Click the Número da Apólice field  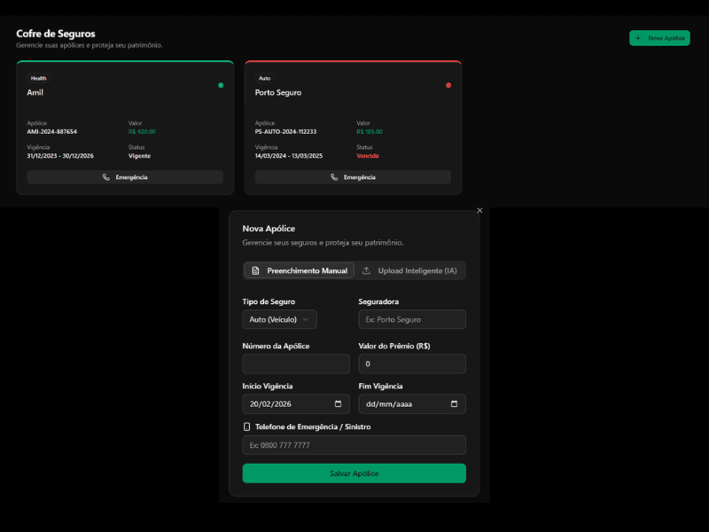(296, 364)
